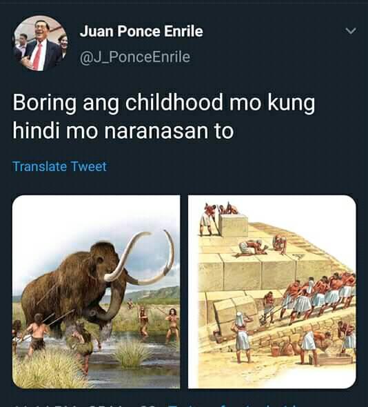Click the tweet line 'hindi mo naranasan to'
The height and width of the screenshot is (407, 368).
point(123,131)
